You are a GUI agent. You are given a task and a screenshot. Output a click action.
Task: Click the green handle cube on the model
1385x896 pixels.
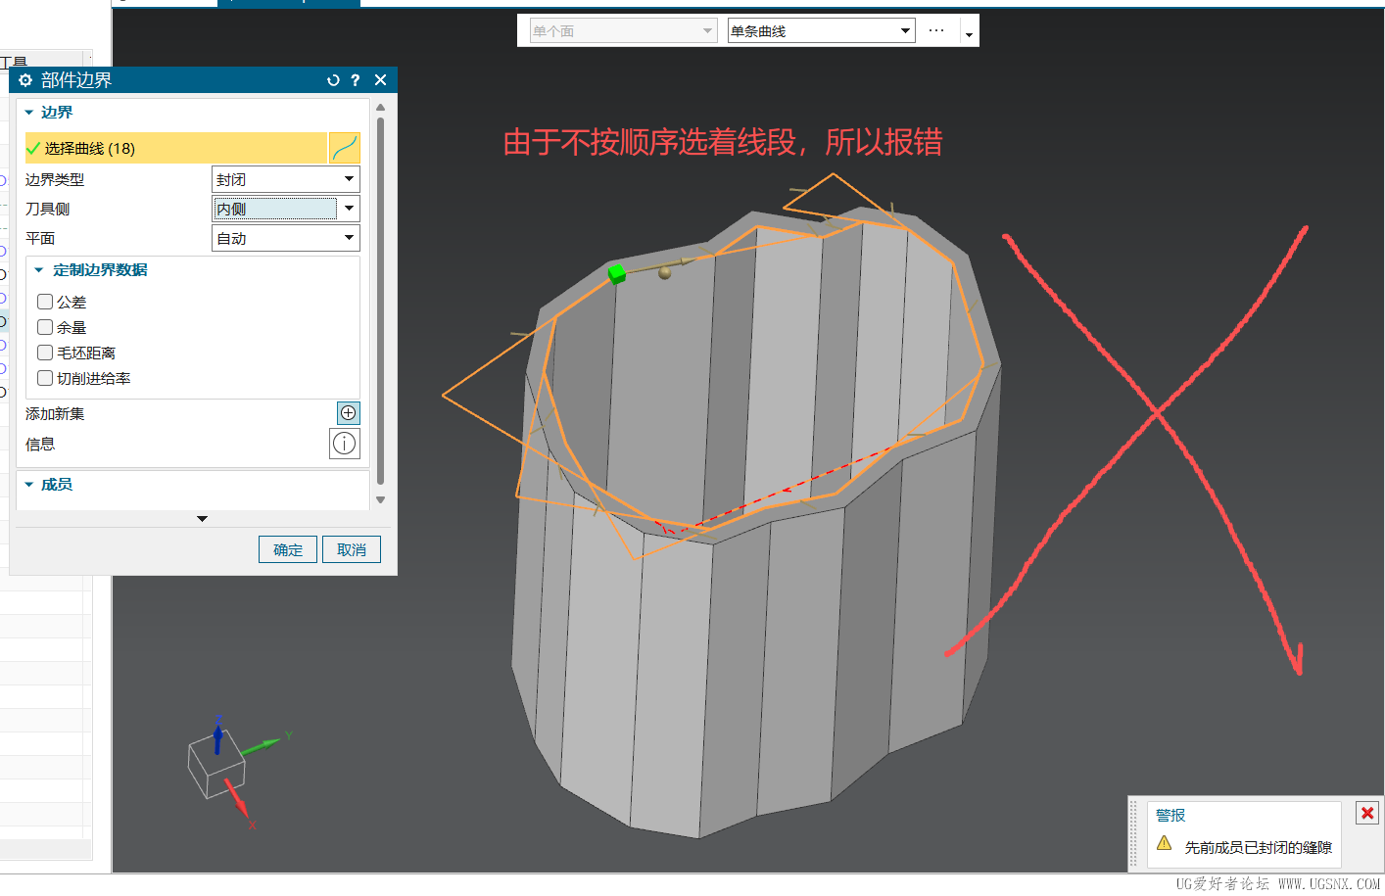point(617,273)
